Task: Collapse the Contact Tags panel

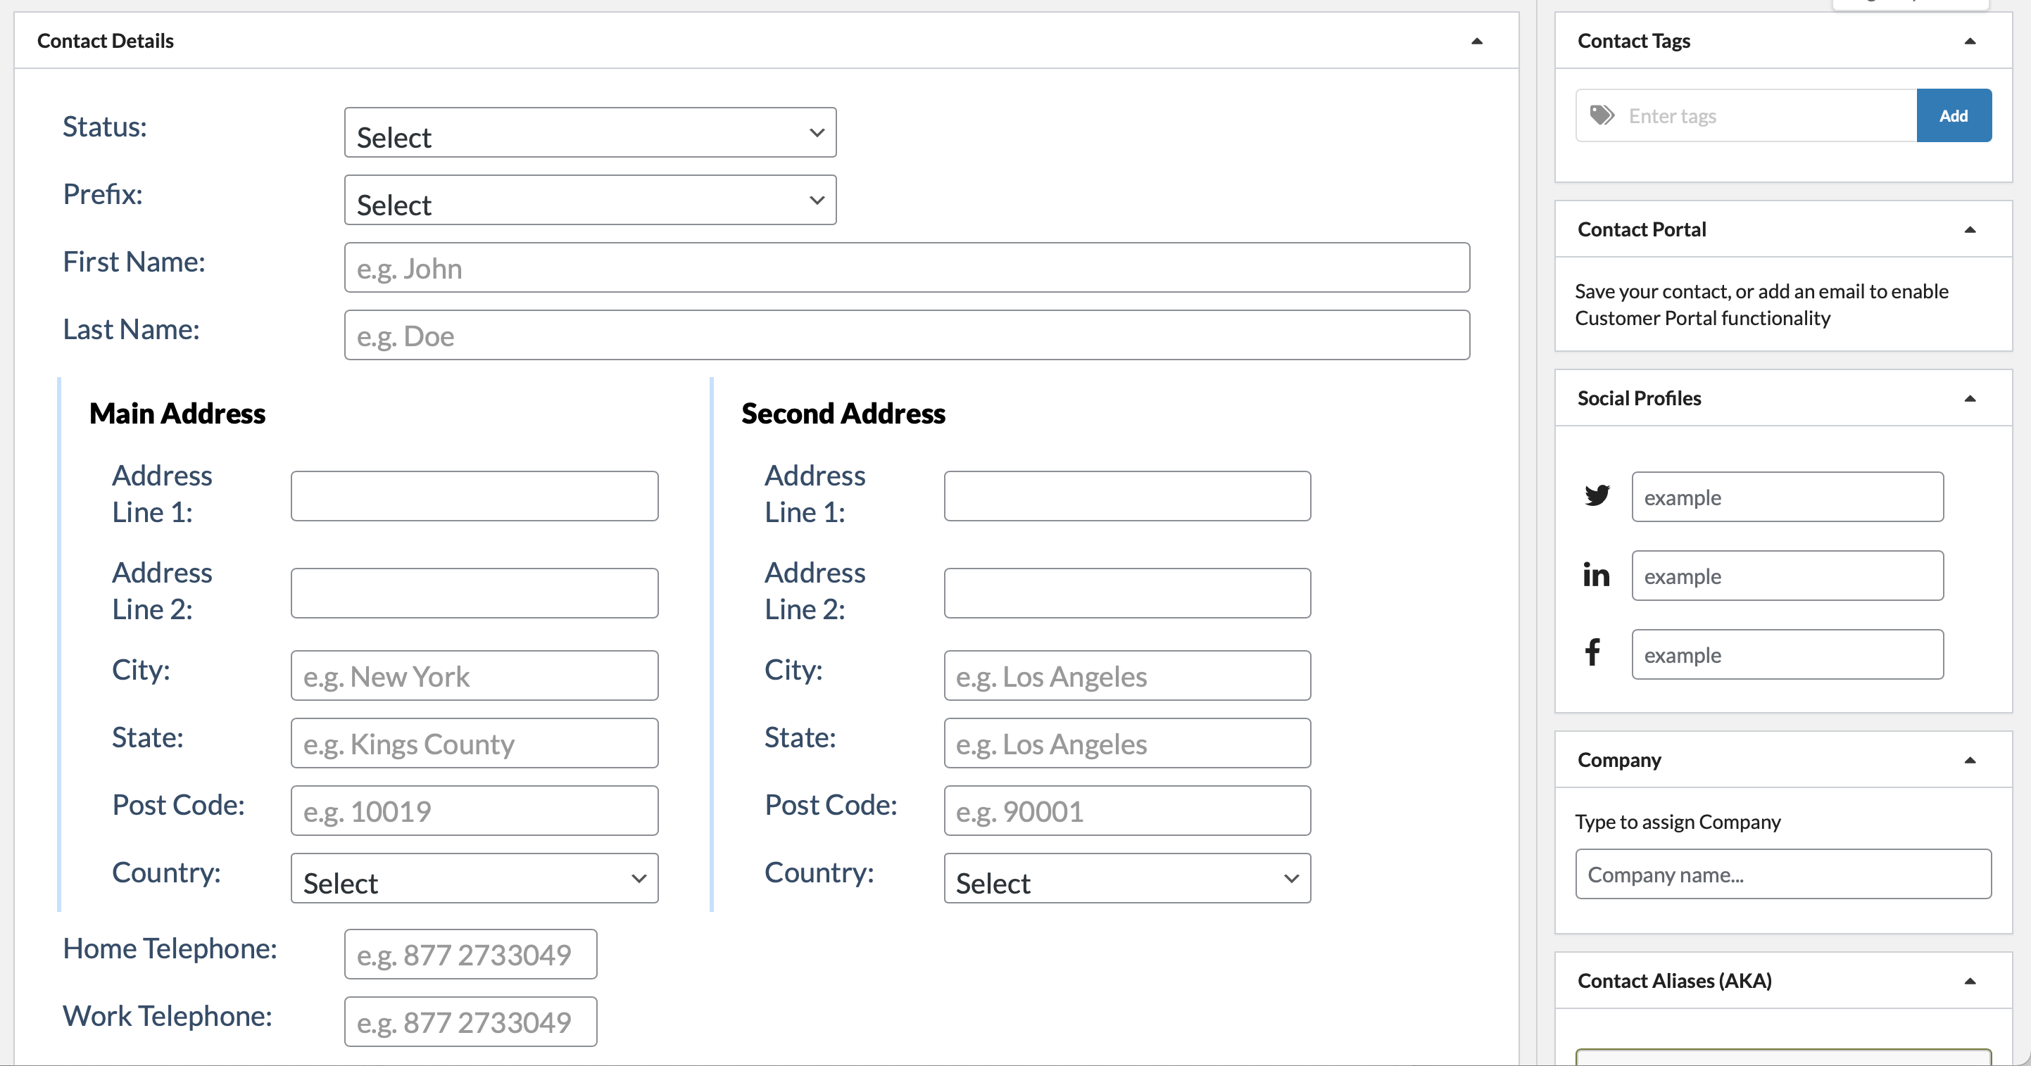Action: point(1970,41)
